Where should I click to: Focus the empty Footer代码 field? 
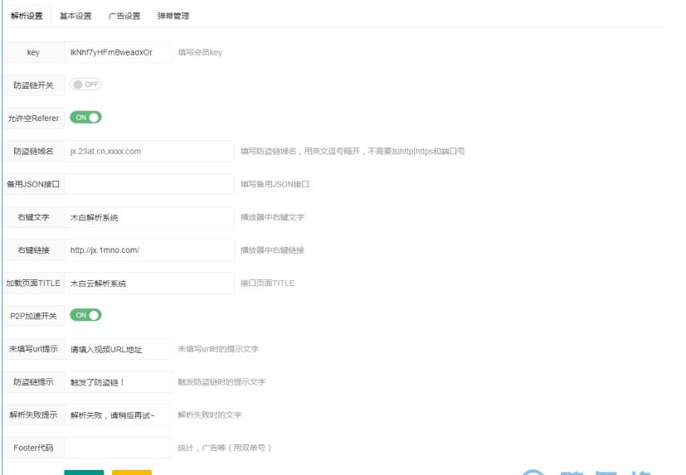coord(119,448)
